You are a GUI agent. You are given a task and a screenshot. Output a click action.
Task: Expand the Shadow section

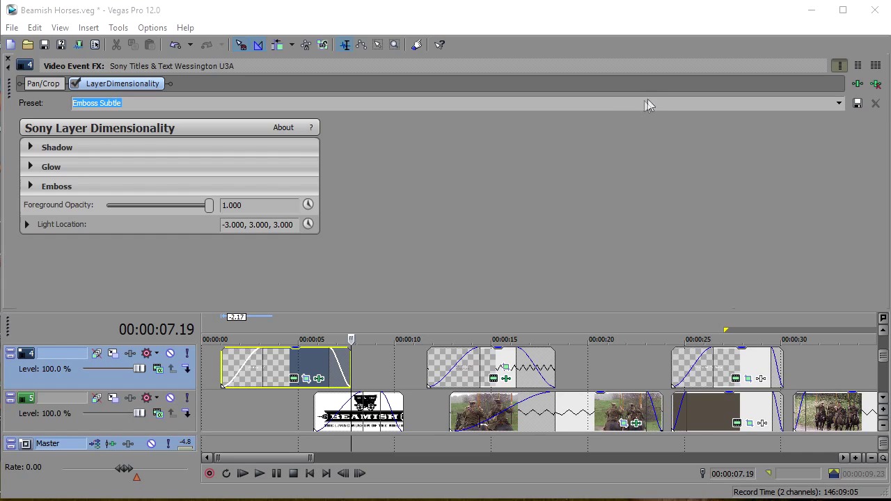pyautogui.click(x=30, y=147)
